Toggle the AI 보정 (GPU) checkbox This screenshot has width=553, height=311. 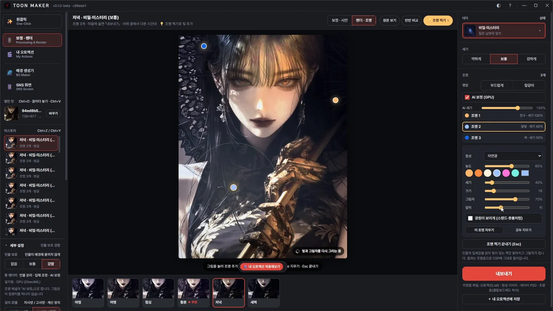pyautogui.click(x=467, y=97)
